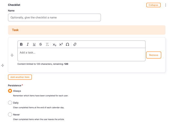Collapse the Checklist section

pyautogui.click(x=153, y=5)
